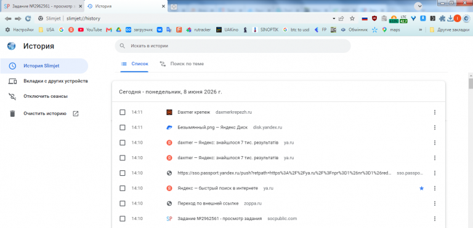Open a new tab with the plus button

click(174, 6)
